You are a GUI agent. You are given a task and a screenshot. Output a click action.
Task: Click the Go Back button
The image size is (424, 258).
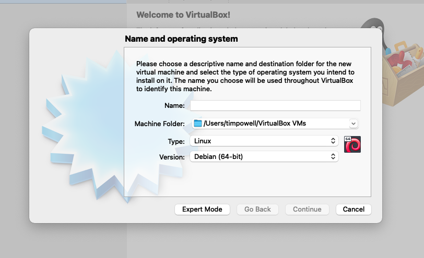pos(257,210)
